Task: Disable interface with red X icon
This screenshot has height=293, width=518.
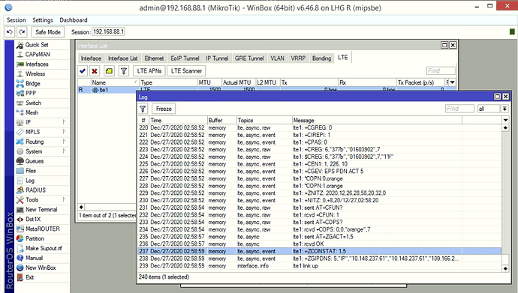Action: point(95,71)
